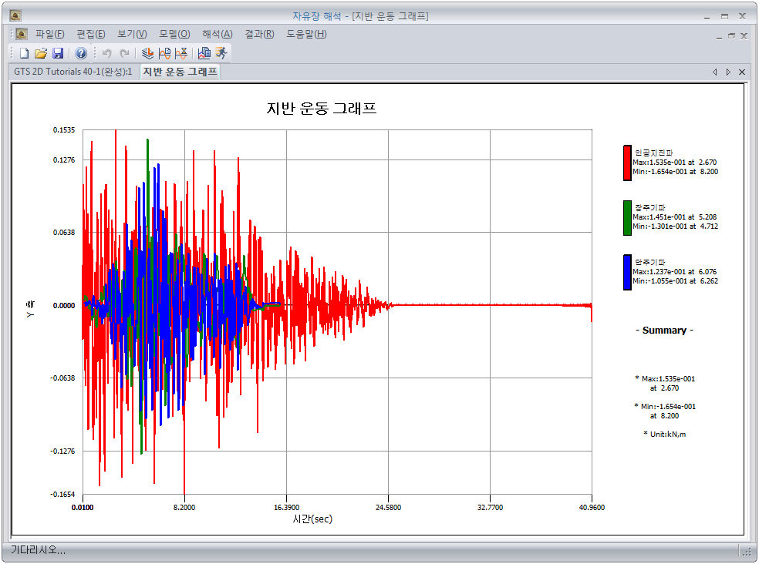Open the 모델(O) menu

tap(175, 34)
